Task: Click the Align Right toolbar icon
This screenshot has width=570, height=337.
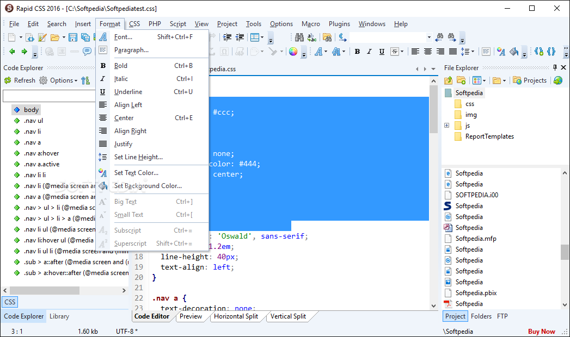Action: [x=440, y=52]
